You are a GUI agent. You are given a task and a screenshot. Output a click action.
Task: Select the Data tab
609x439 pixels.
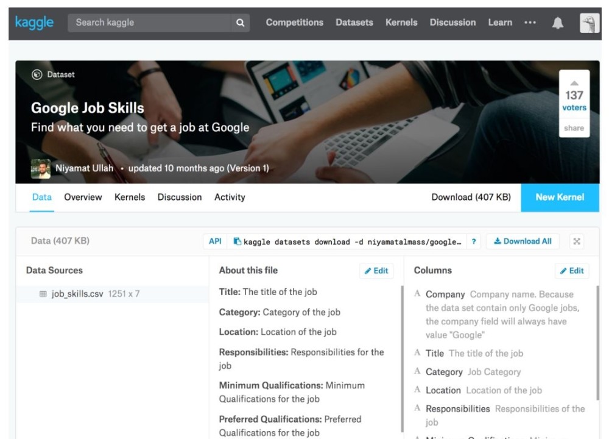click(x=42, y=197)
